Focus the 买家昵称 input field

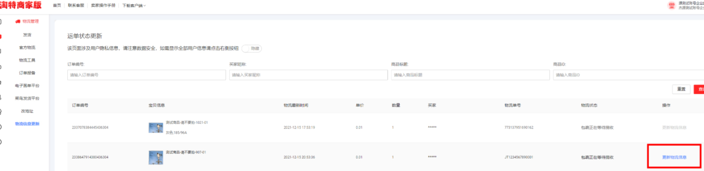click(x=308, y=75)
